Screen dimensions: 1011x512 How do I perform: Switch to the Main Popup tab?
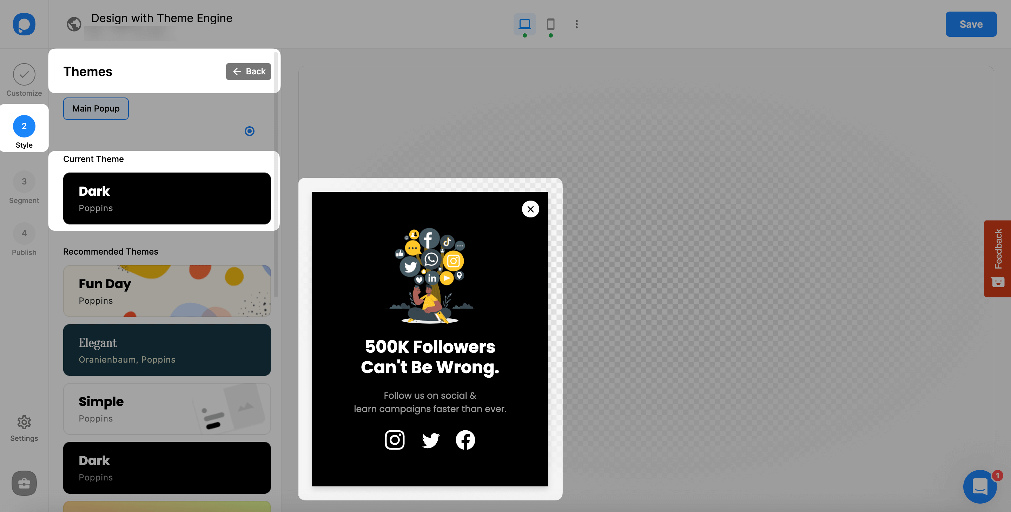[96, 108]
